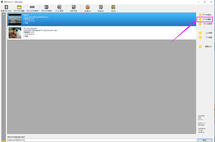This screenshot has width=215, height=142.
Task: Open Menu Settings (メニュー設定)
Action: 59,8
